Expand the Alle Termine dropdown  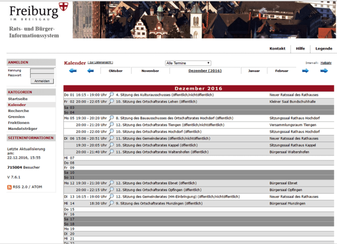pyautogui.click(x=188, y=63)
